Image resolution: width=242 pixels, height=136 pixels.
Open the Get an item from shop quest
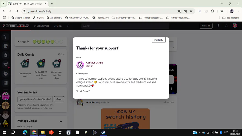56,69
